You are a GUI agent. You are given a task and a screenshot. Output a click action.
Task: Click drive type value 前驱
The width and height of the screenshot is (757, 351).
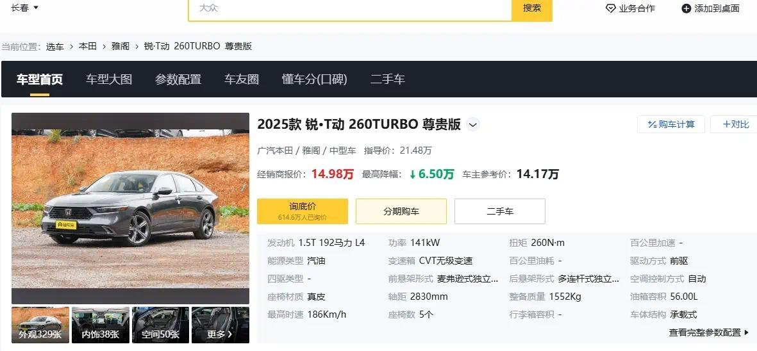[x=679, y=261]
